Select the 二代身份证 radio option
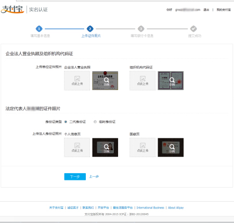Viewport: 234px width, 223px height. pyautogui.click(x=66, y=122)
